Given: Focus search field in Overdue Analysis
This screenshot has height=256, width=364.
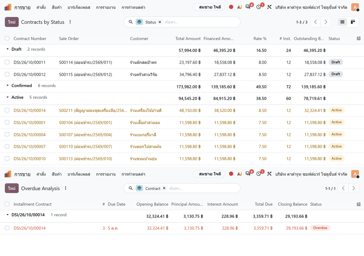Looking at the screenshot, I should [203, 188].
